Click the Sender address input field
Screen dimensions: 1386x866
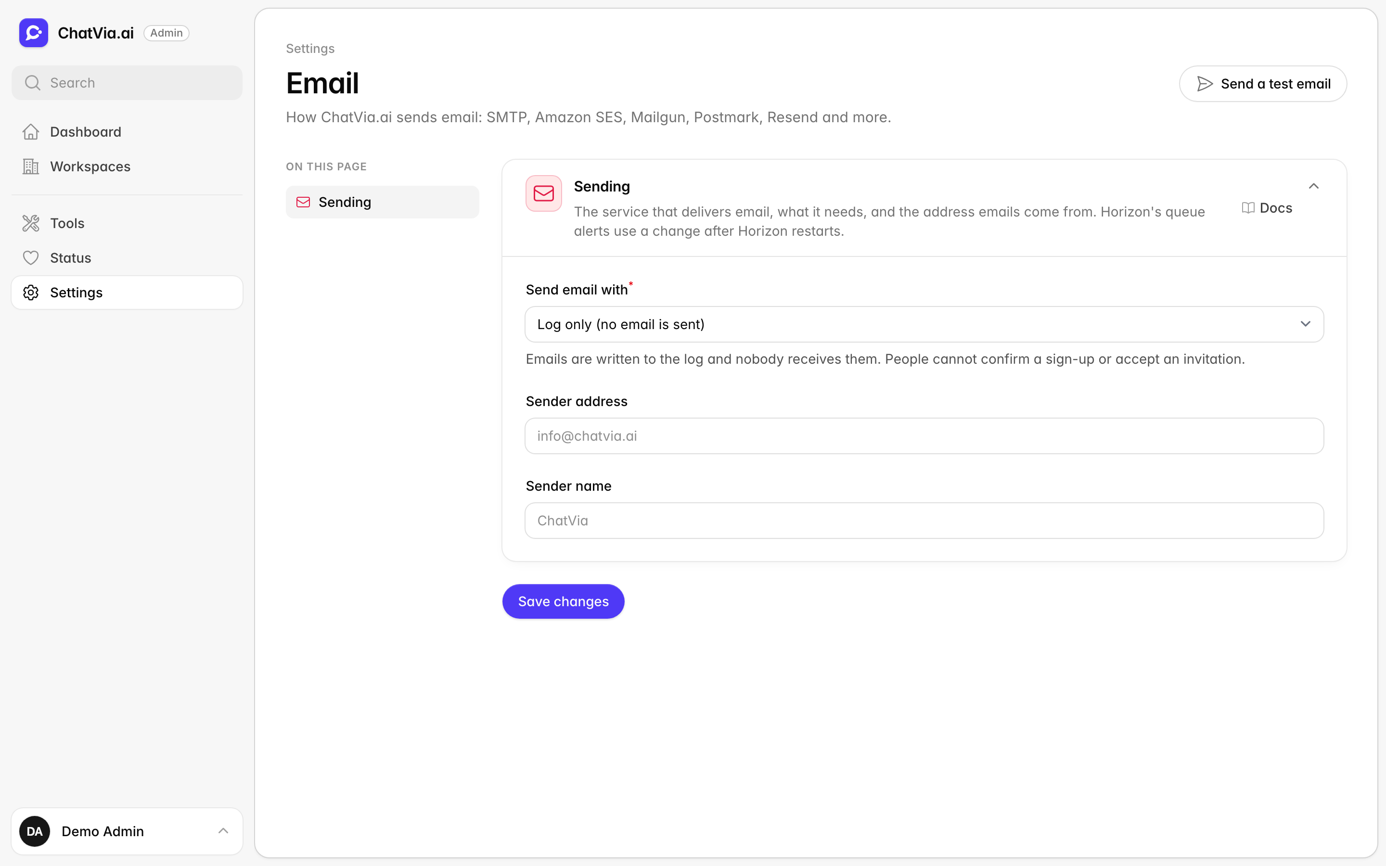pyautogui.click(x=924, y=436)
